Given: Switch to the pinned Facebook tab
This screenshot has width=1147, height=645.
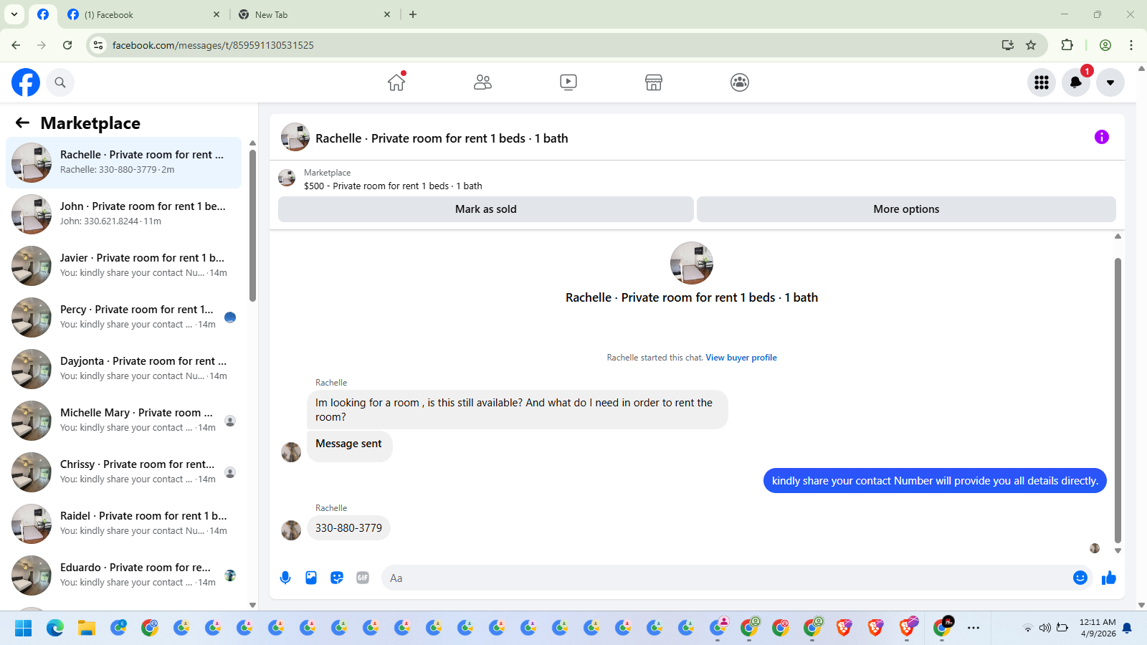Looking at the screenshot, I should pyautogui.click(x=43, y=14).
